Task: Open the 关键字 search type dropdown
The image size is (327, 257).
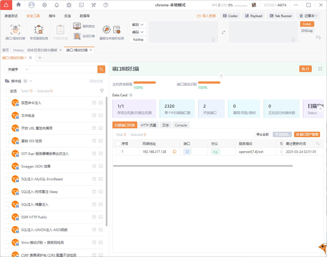Action: [x=17, y=69]
